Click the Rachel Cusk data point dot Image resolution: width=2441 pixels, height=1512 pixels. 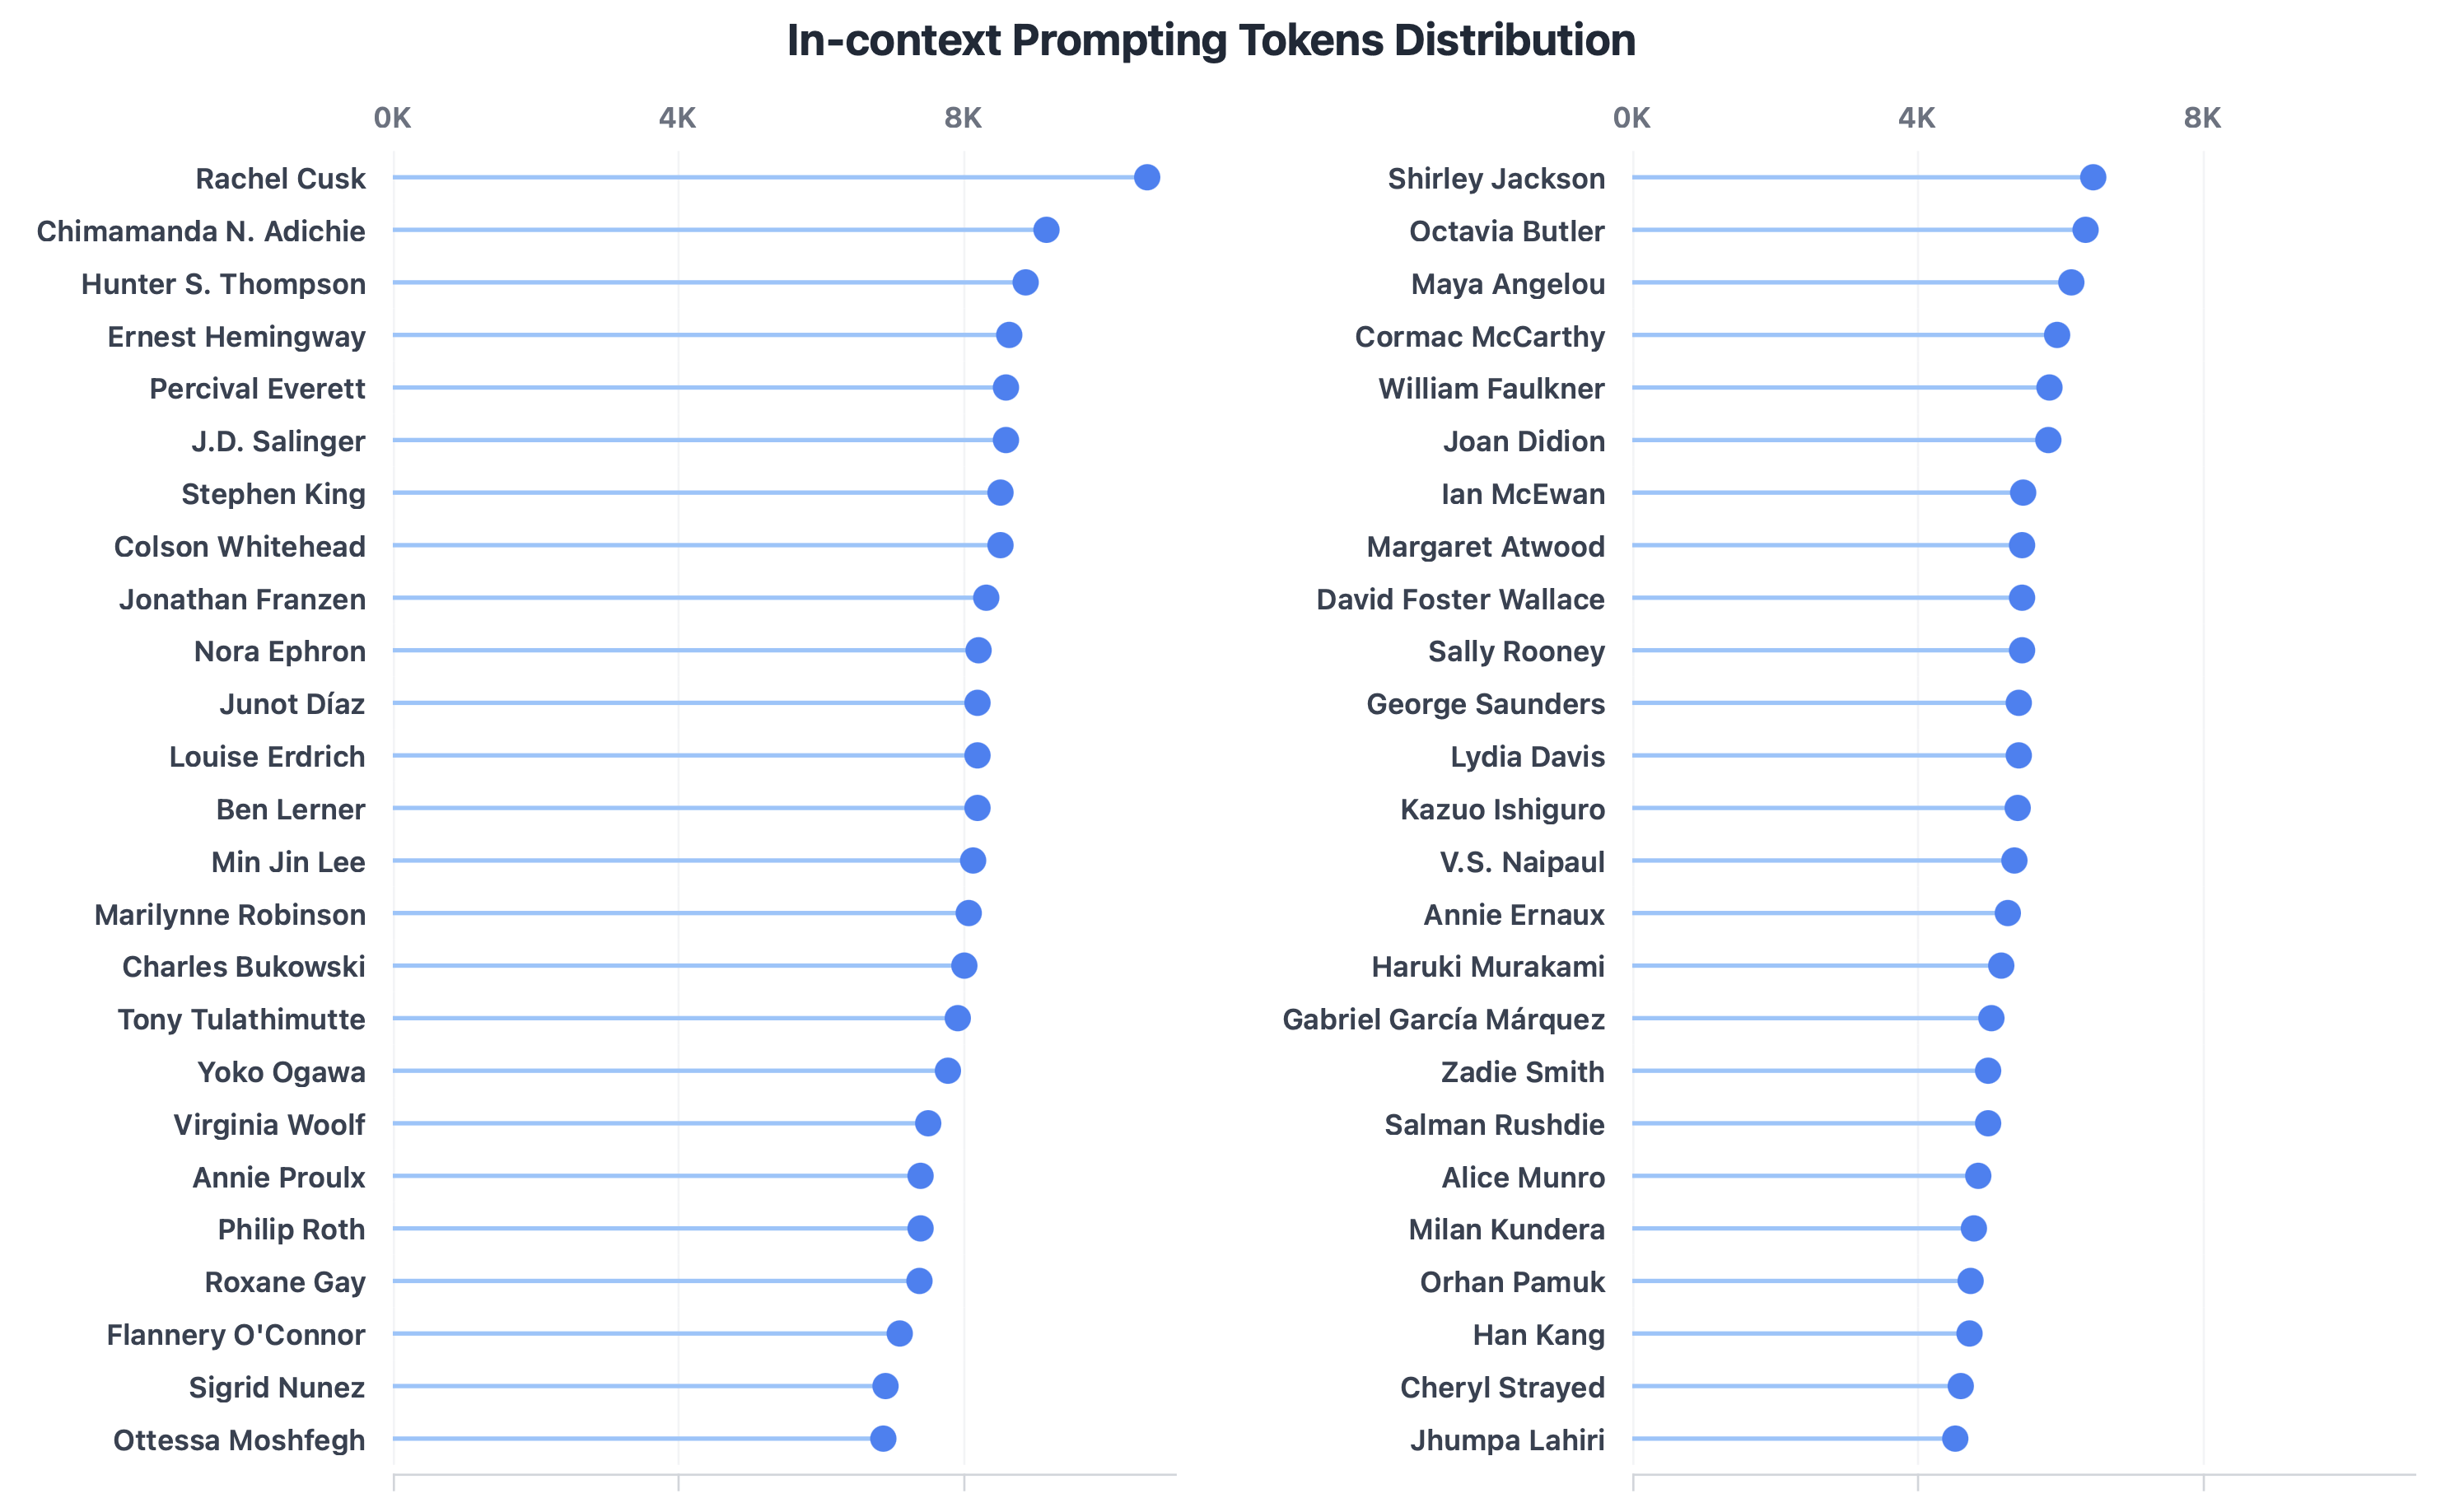[1146, 177]
